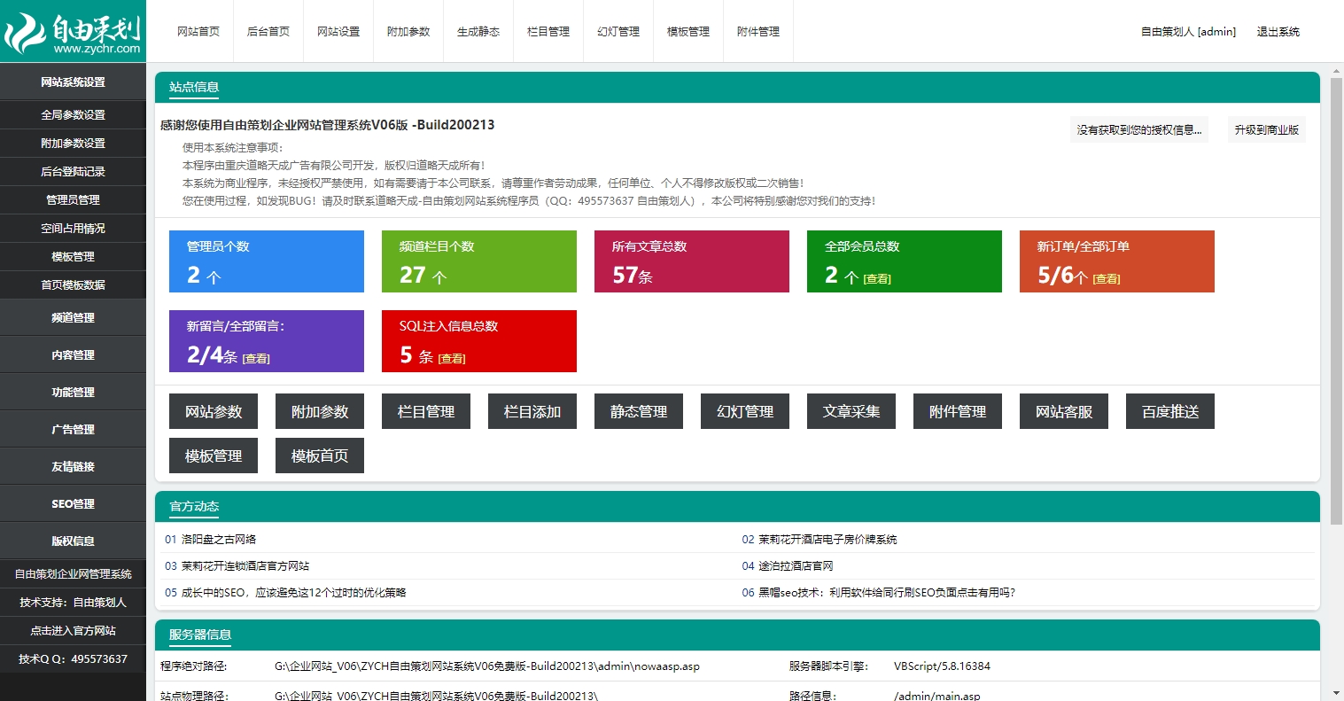
Task: Click the page scrollbar down arrow
Action: (1336, 693)
